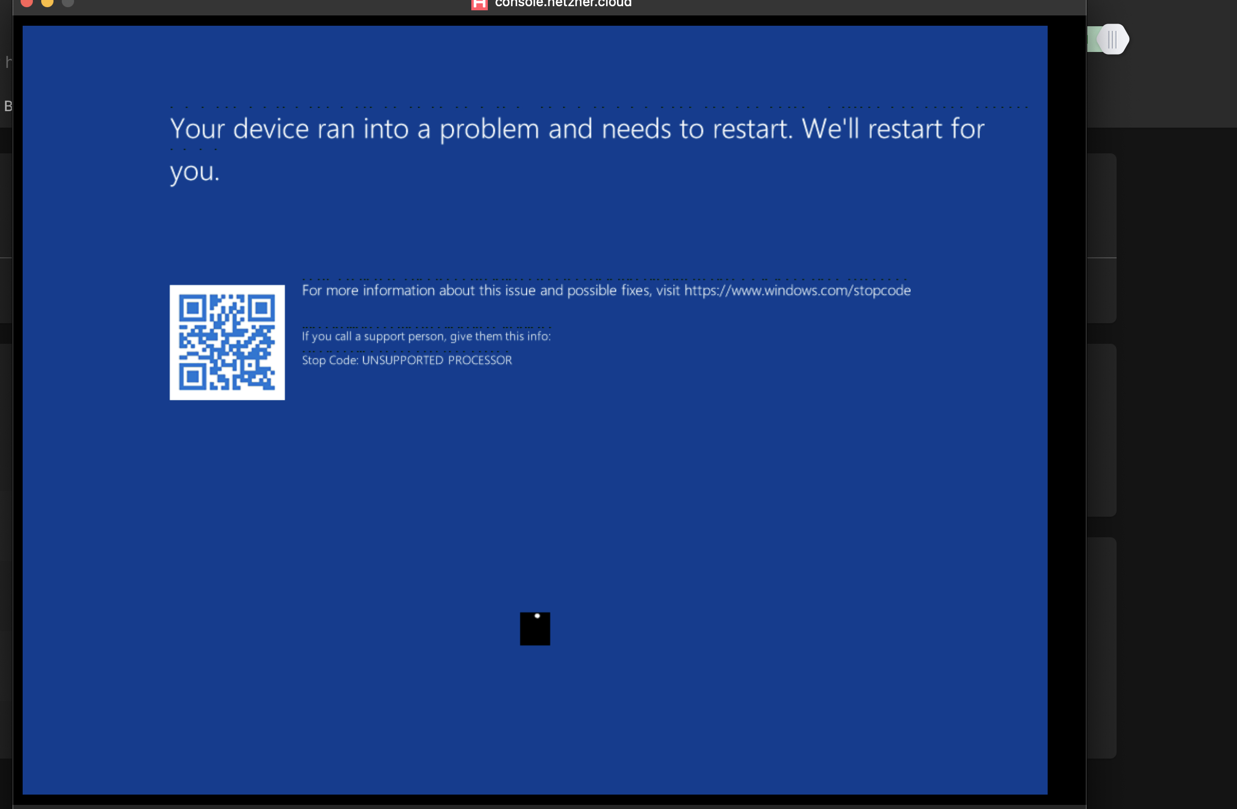Image resolution: width=1237 pixels, height=809 pixels.
Task: Click 'If you call a support person' text
Action: click(x=426, y=337)
